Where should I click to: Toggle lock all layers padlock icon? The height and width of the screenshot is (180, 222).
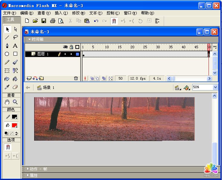point(71,47)
